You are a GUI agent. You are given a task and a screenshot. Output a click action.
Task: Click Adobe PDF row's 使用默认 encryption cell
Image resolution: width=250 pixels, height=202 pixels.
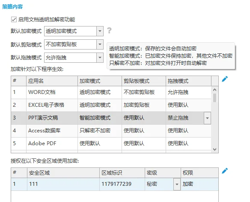(100, 143)
